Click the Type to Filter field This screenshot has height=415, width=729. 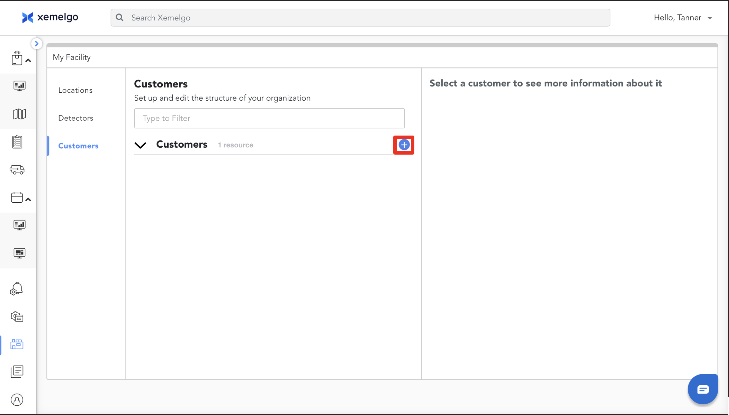(x=269, y=118)
